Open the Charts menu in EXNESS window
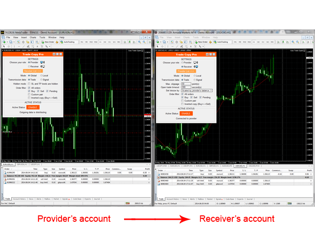 click(33, 37)
